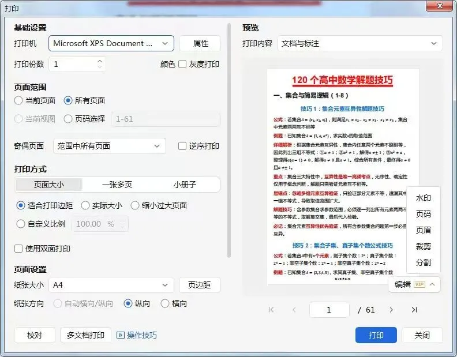The width and height of the screenshot is (457, 357).
Task: Click the page range 1-61 field
Action: pyautogui.click(x=166, y=119)
